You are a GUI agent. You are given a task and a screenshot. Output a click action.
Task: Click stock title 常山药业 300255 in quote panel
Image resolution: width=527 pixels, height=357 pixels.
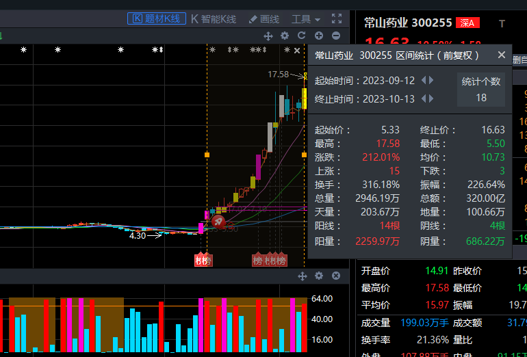coord(408,23)
